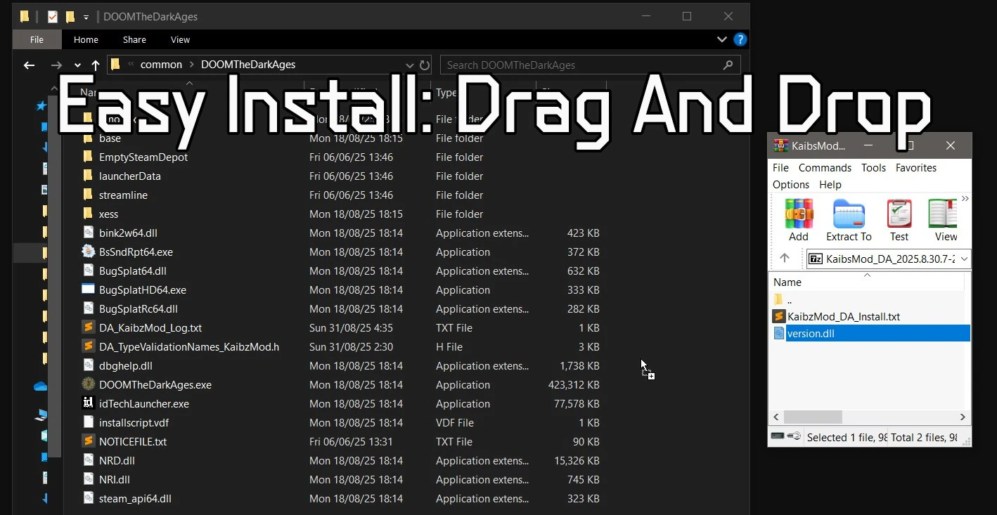The height and width of the screenshot is (515, 997).
Task: Click the WinRAR horizontal scrollbar thumb
Action: [812, 417]
